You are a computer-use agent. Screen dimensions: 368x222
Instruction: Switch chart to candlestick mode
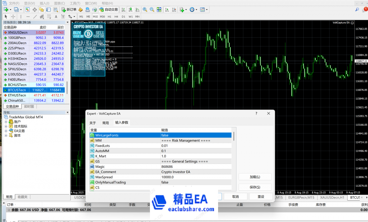[130, 10]
